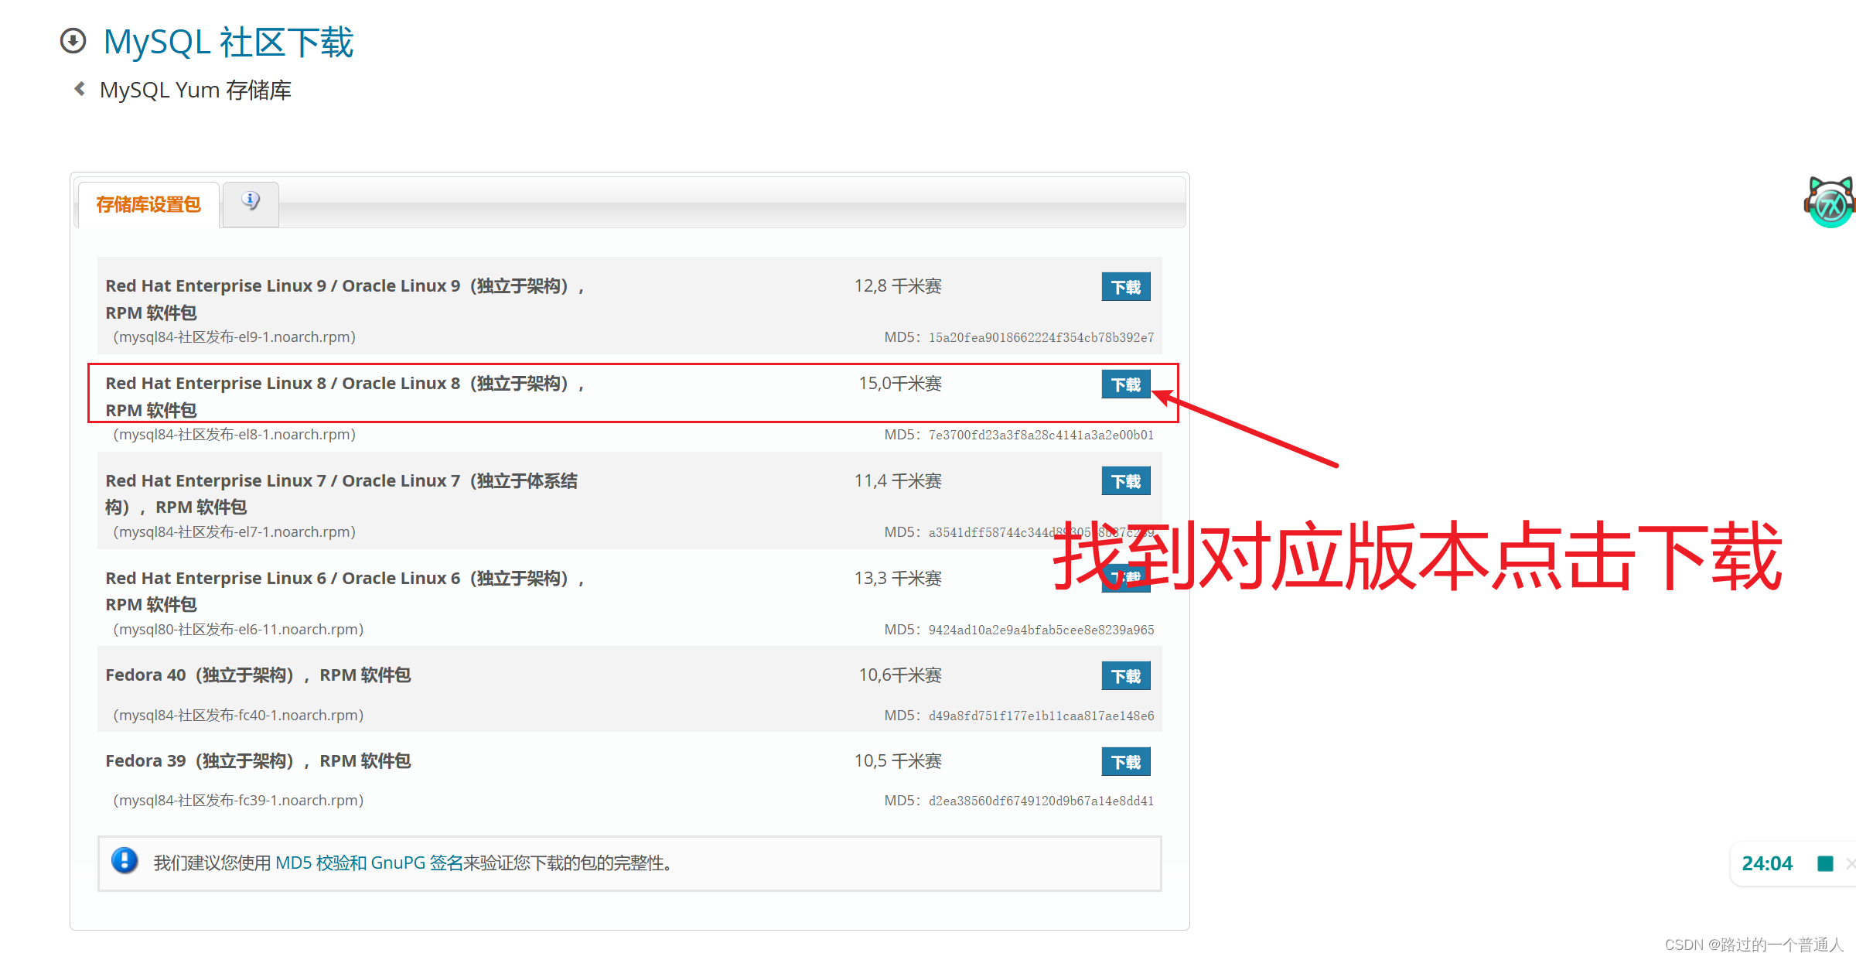The height and width of the screenshot is (960, 1856).
Task: Click the back chevron icon before MySQL Yum 存储库
Action: click(x=80, y=88)
